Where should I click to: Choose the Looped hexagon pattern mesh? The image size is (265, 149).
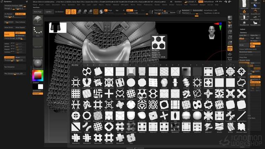(x=142, y=105)
